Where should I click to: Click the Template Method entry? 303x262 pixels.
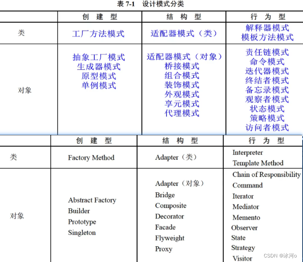[258, 163]
